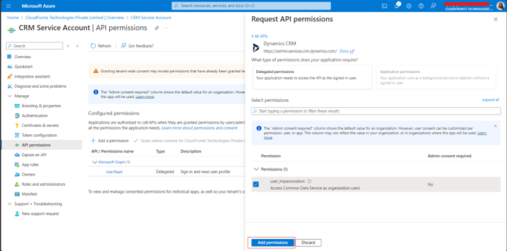Click the Type column header
Screen dimensions: 507x251
pos(160,151)
